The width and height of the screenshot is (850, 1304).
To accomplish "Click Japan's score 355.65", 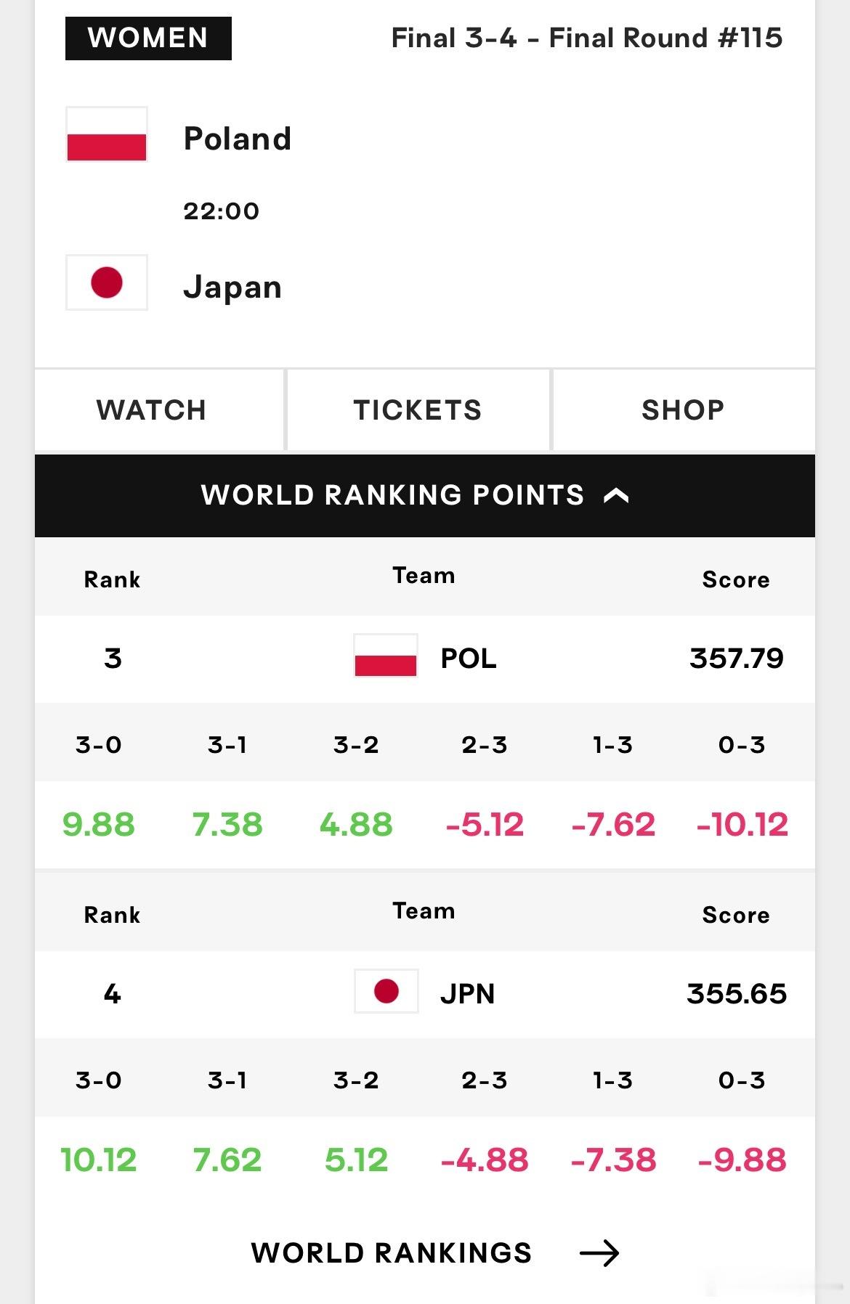I will (737, 994).
